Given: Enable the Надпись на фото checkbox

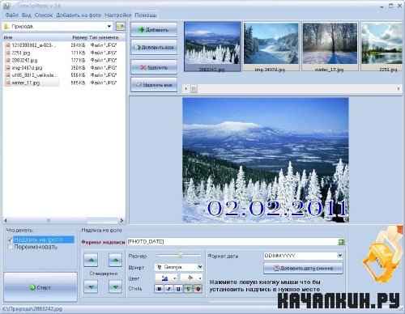Looking at the screenshot, I should pyautogui.click(x=10, y=240).
